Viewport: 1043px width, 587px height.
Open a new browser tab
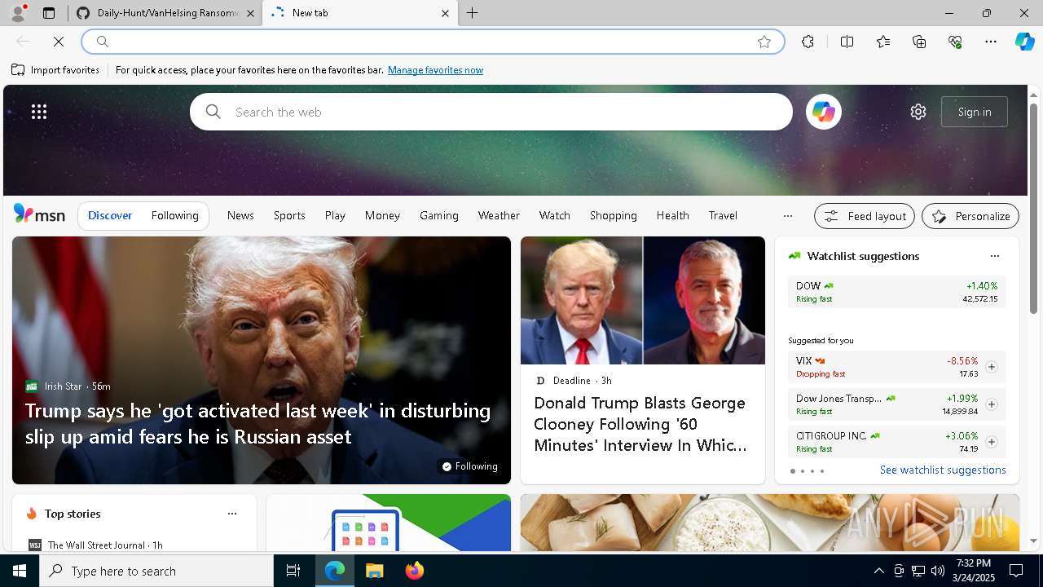472,13
